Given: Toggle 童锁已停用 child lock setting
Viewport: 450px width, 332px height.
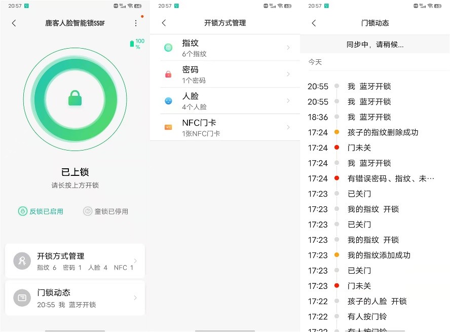Looking at the screenshot, I should [x=105, y=211].
